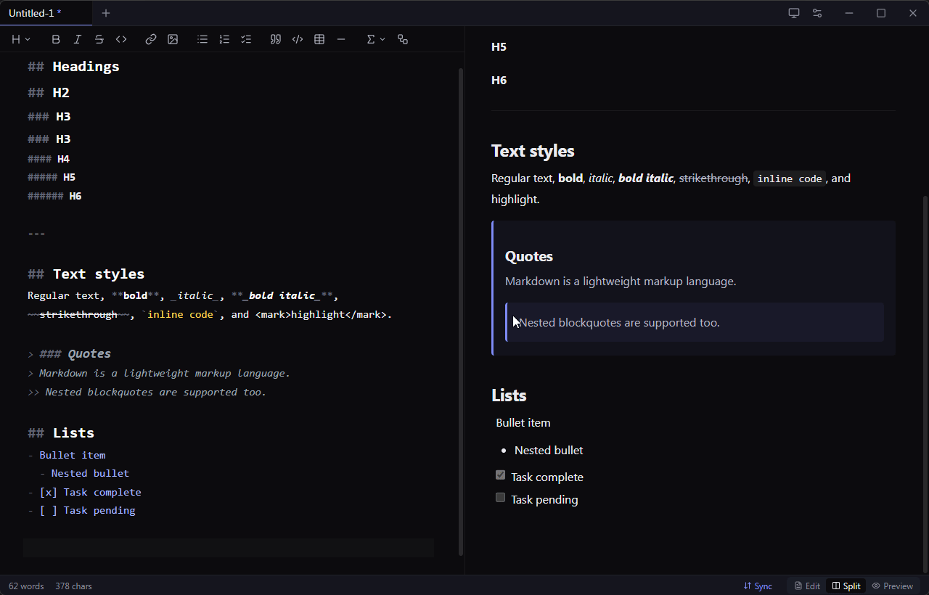The width and height of the screenshot is (929, 595).
Task: Insert a task checklist from the toolbar
Action: pyautogui.click(x=246, y=39)
